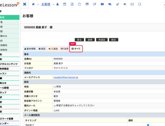The image size is (165, 126).
Task: Open the customer person icon in breadcrumb
Action: [57, 4]
